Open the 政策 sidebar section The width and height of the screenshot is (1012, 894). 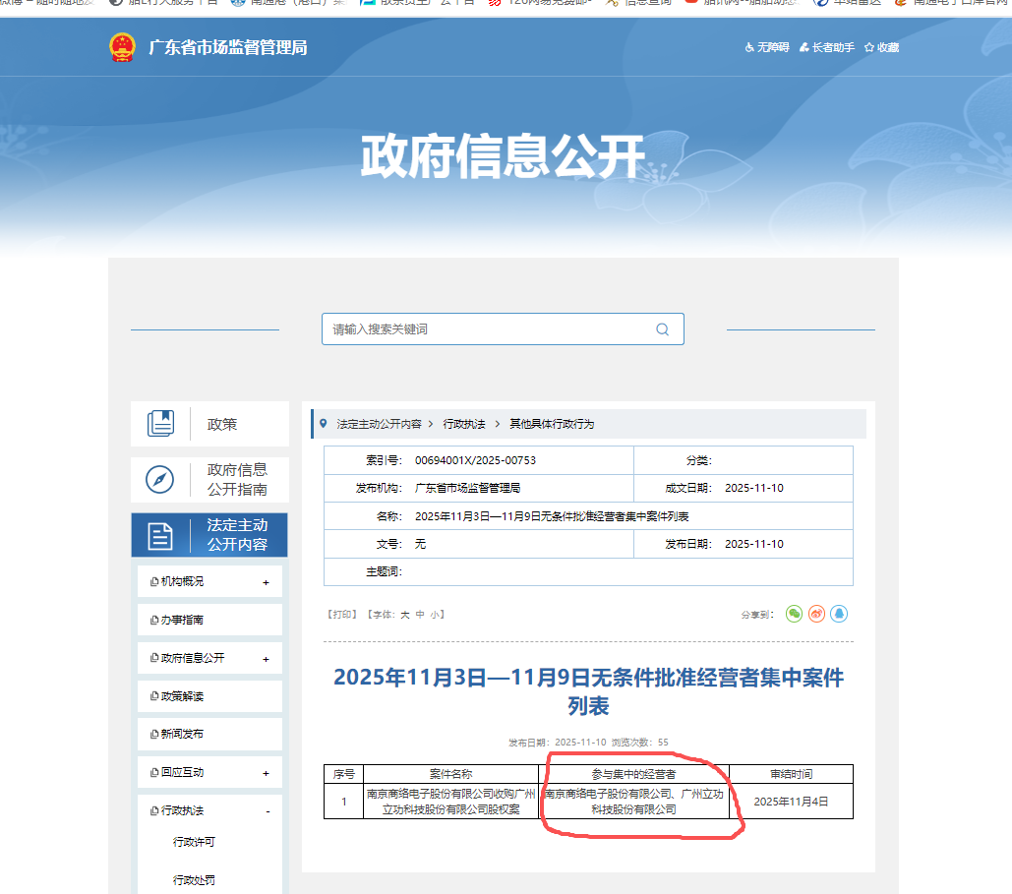coord(209,424)
